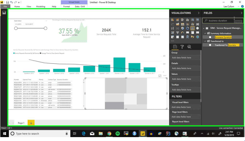The image size is (245, 141).
Task: Open the Format paint roller pane
Action: point(182,47)
